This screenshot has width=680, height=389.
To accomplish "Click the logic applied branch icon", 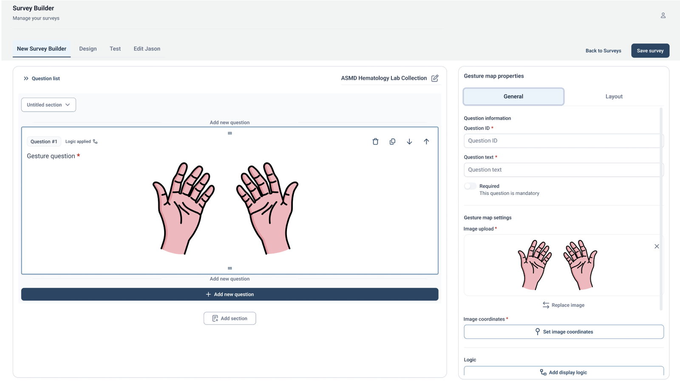I will pyautogui.click(x=95, y=141).
